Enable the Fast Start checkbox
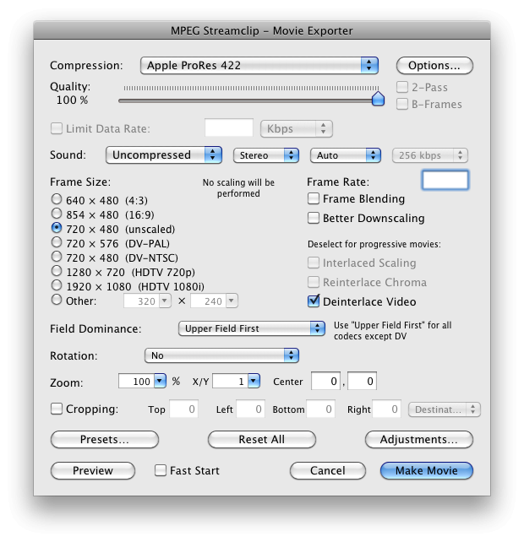The width and height of the screenshot is (524, 542). pos(161,470)
